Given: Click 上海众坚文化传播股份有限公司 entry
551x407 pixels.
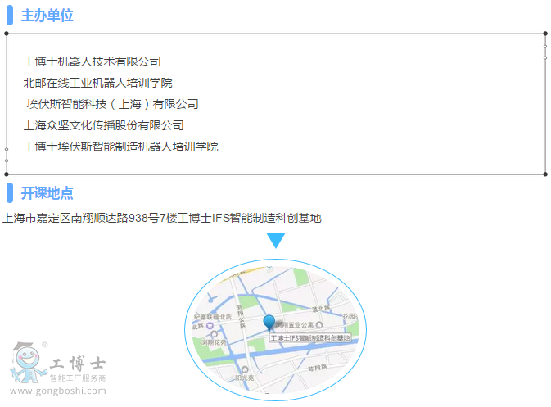Looking at the screenshot, I should click(103, 125).
